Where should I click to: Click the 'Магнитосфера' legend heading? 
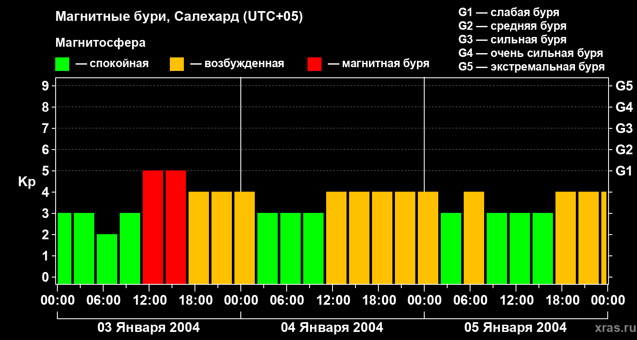click(101, 43)
